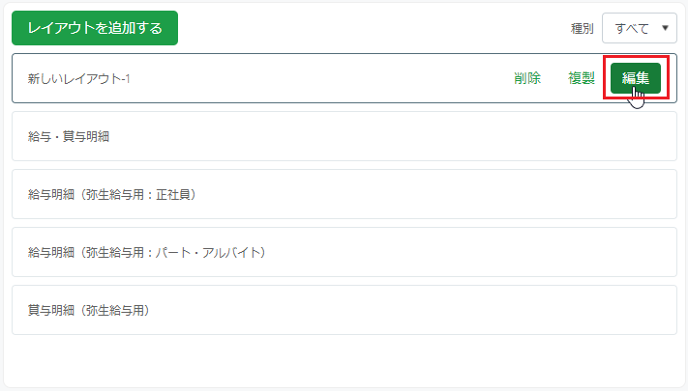Click blank space between add button and 種別
Viewport: 688px width, 391px height.
point(373,28)
